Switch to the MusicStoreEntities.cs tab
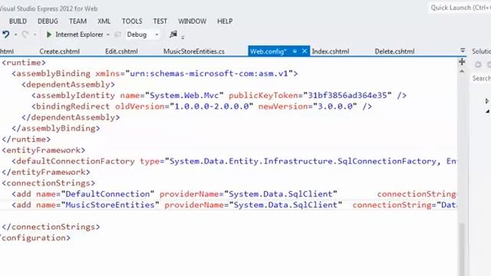Screen dimensions: 491x276 (194, 51)
